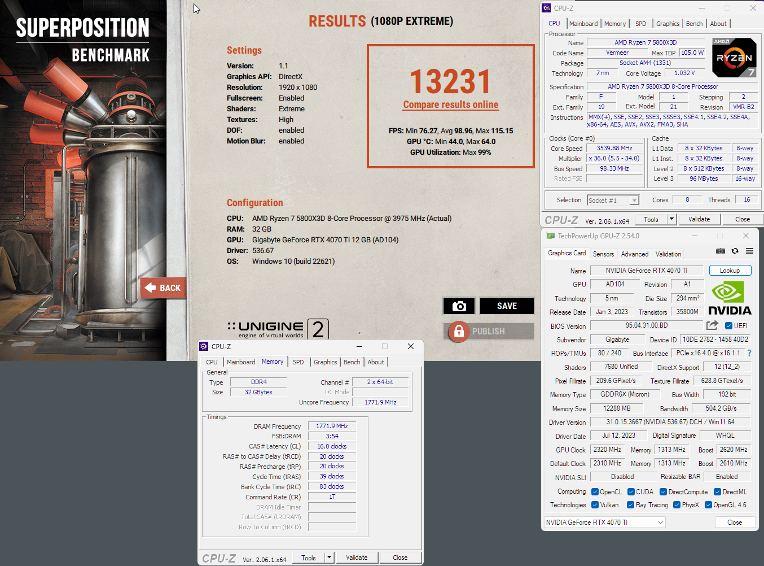Toggle the DirectML checkbox

(717, 492)
